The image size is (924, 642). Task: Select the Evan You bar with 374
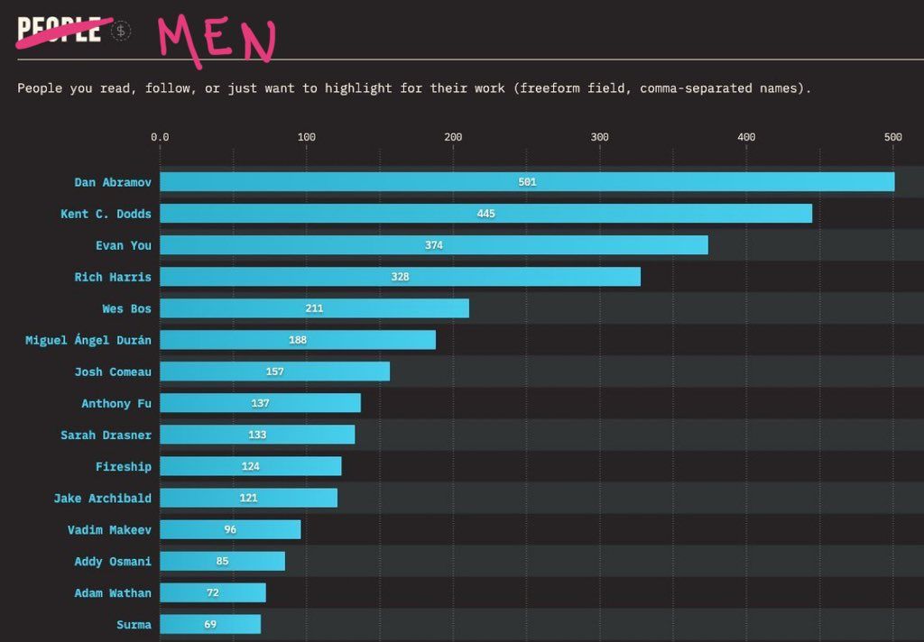(434, 245)
